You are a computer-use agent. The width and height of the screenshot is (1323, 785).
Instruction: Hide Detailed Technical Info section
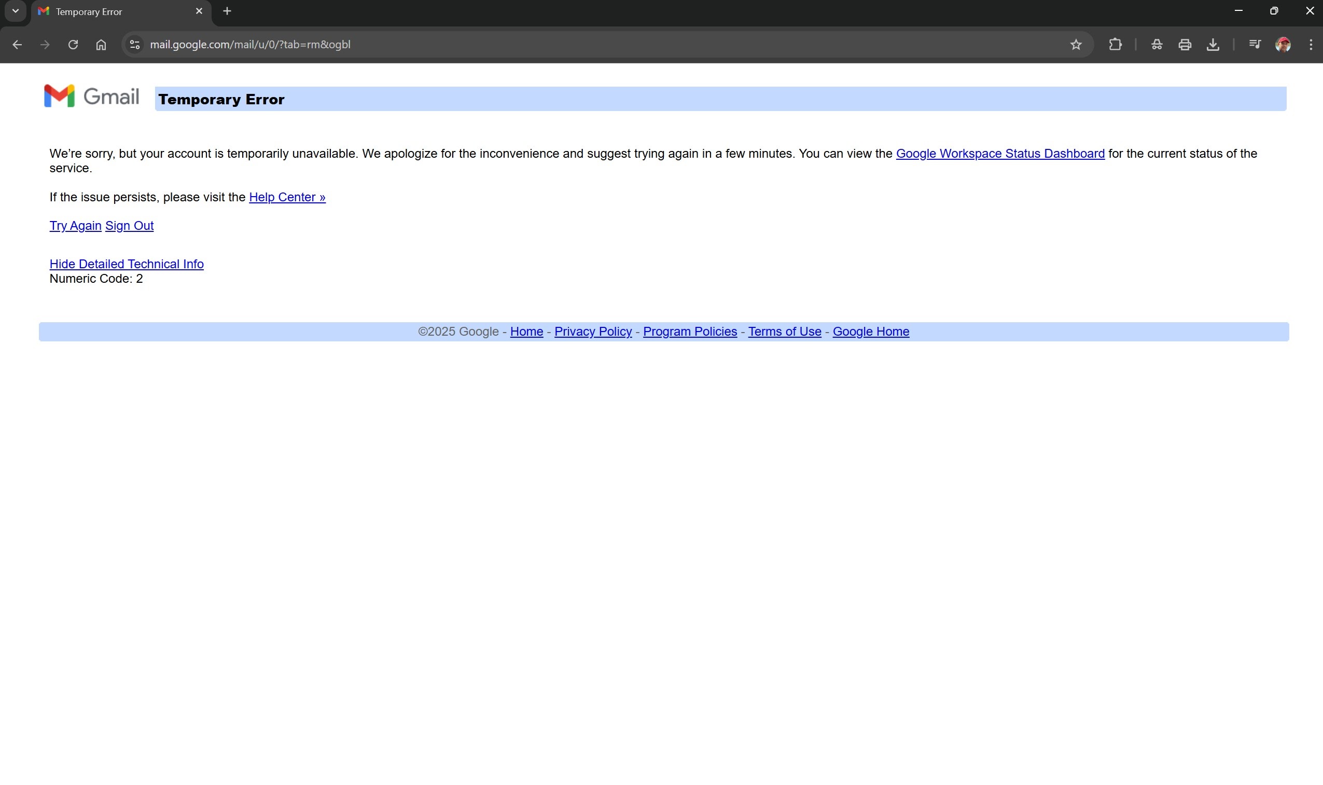click(127, 264)
